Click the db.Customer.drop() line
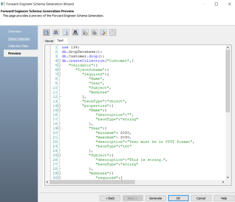Image resolution: width=235 pixels, height=202 pixels. 83,56
